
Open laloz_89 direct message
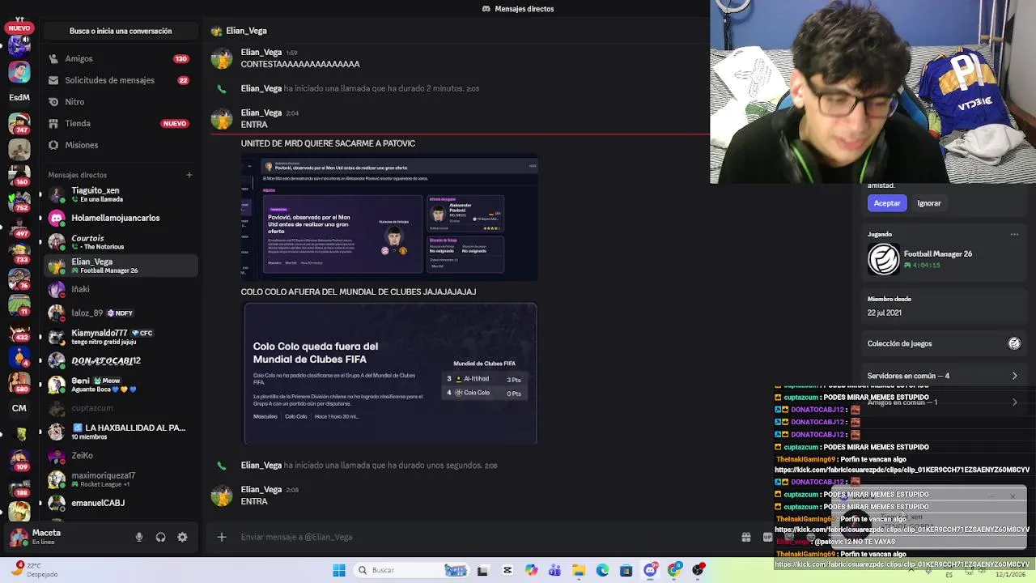[x=120, y=313]
